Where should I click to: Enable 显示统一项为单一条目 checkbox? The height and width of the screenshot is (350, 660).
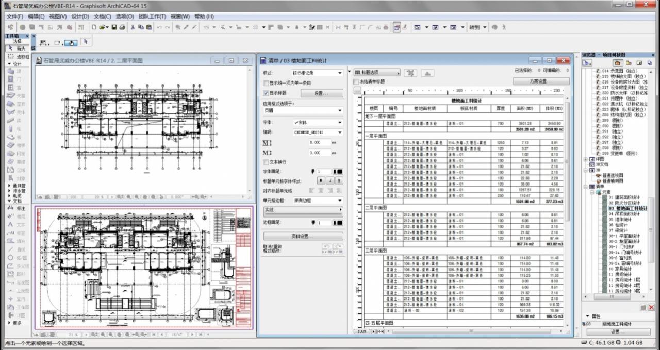click(266, 83)
